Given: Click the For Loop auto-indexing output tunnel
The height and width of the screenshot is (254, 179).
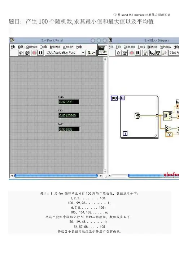Looking at the screenshot, I should tap(157, 115).
